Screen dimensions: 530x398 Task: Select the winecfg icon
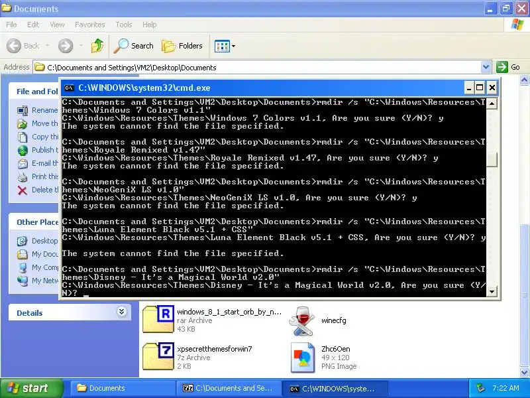(x=302, y=321)
